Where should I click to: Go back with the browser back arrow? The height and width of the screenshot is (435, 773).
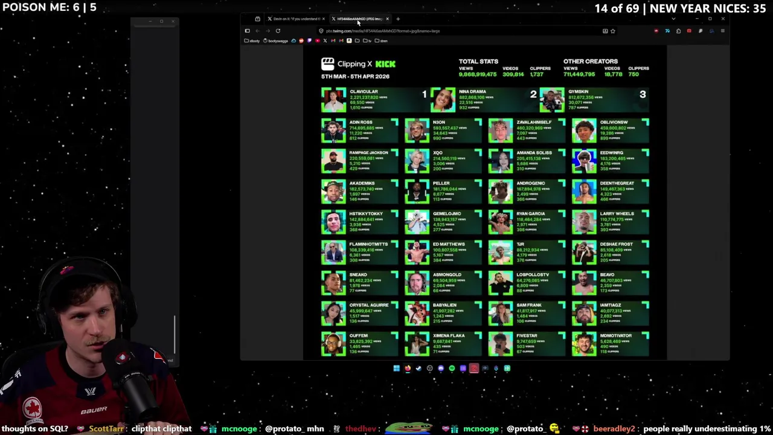tap(257, 31)
